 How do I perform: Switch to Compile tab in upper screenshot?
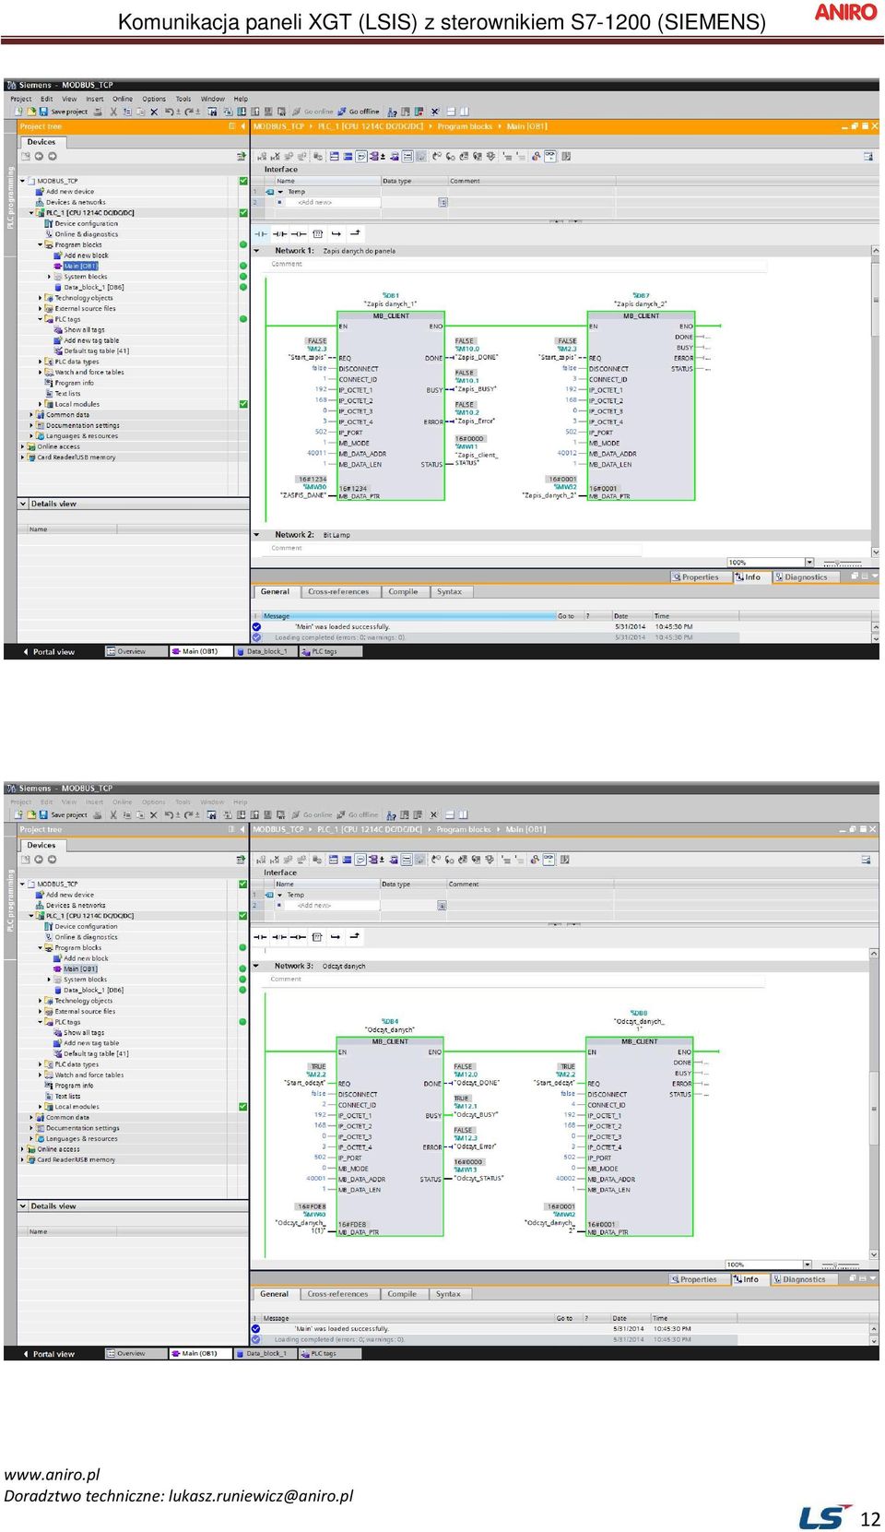coord(403,592)
